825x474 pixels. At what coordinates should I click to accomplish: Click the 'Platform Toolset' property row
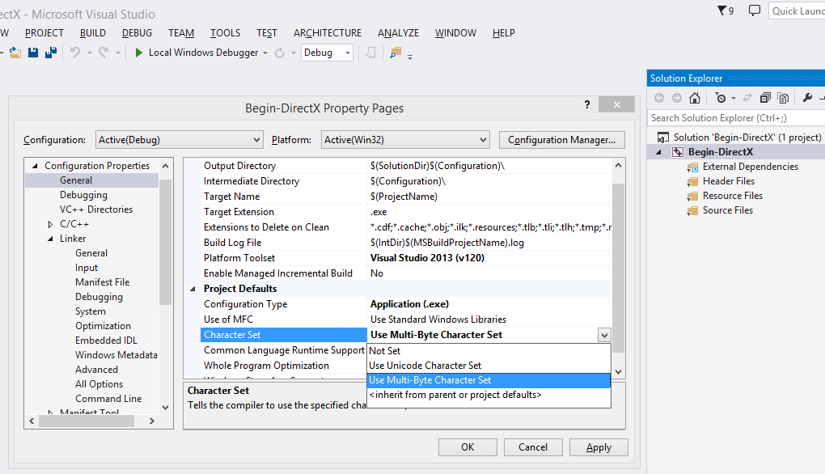coord(406,258)
